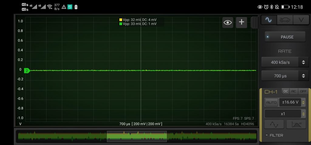The image size is (311, 145).
Task: Click the sine wave icon in CH-1
Action: click(x=274, y=125)
